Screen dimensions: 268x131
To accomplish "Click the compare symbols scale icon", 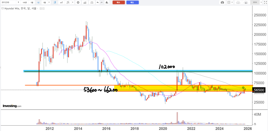I will coord(92,3).
